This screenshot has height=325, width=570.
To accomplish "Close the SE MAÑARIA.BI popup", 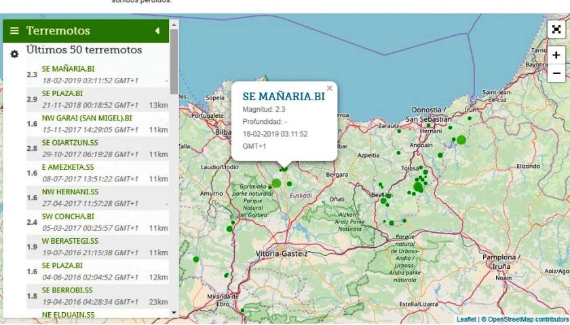I will point(330,87).
